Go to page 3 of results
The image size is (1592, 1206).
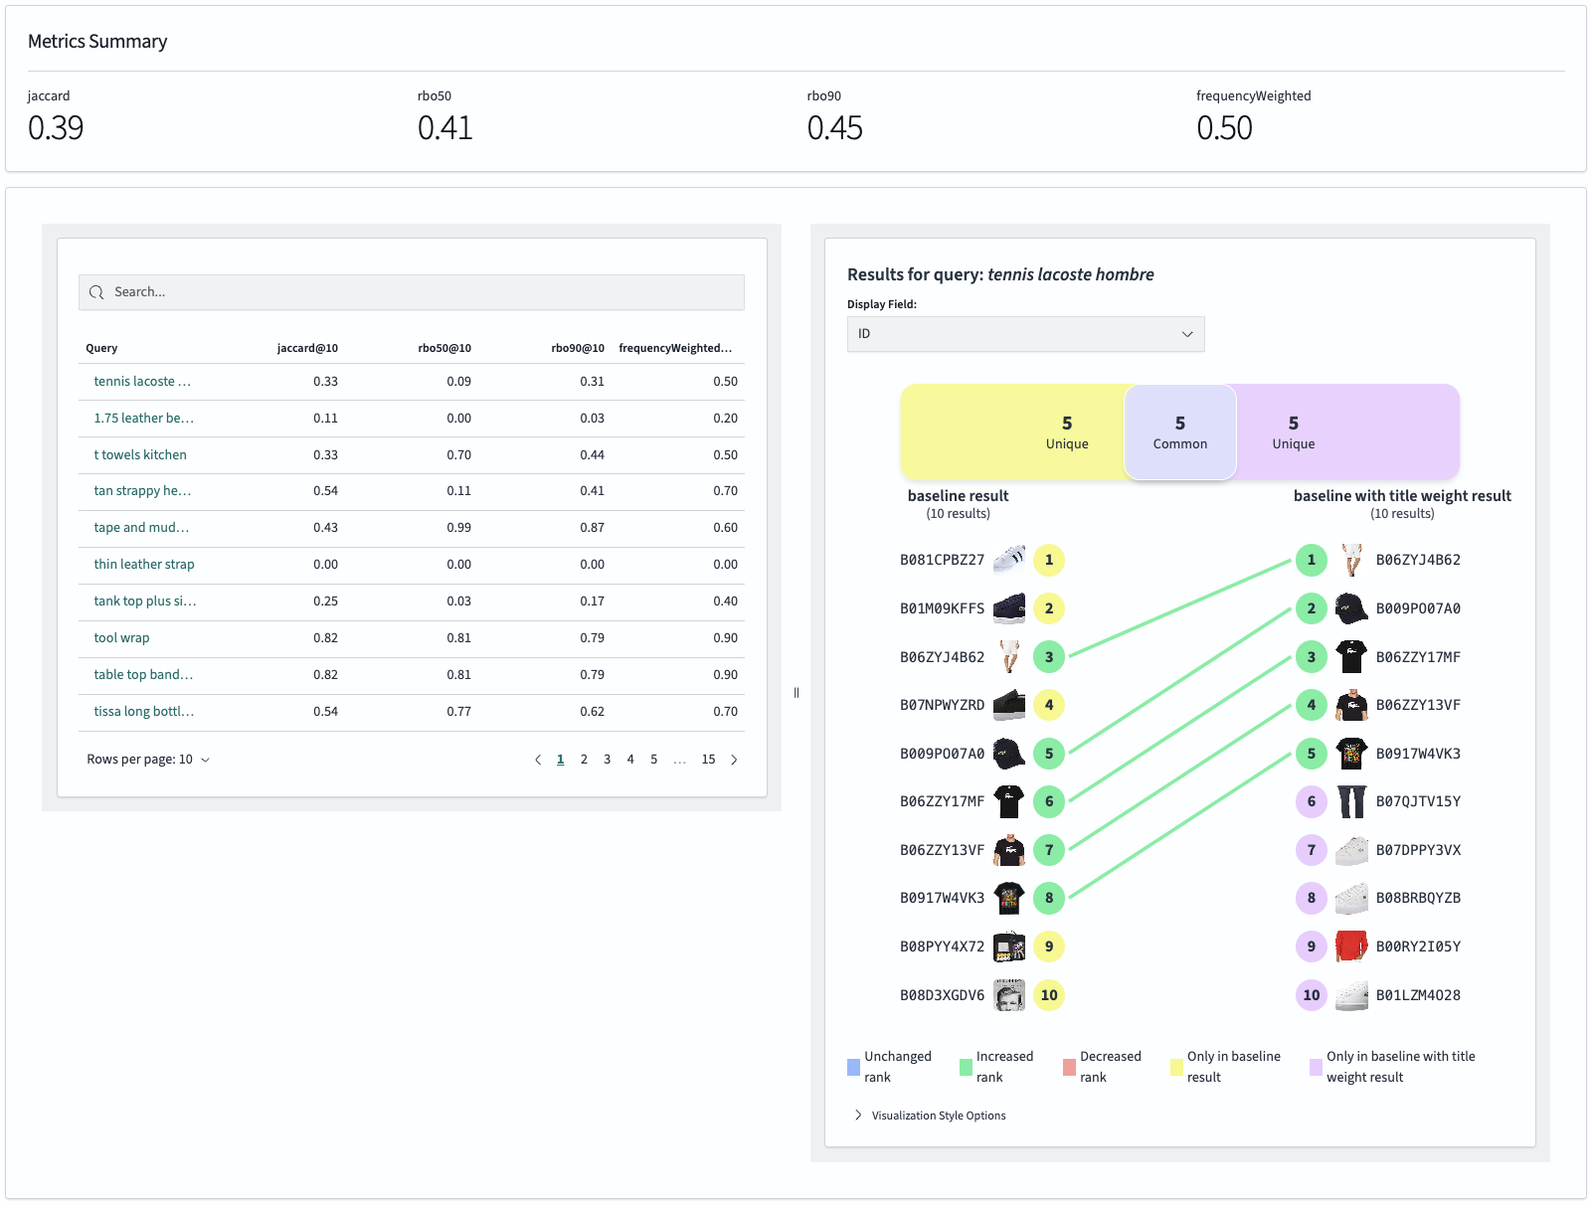(x=607, y=760)
